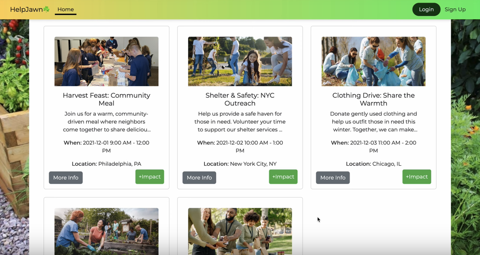
Task: Click the Harvest Feast description text
Action: (106, 122)
